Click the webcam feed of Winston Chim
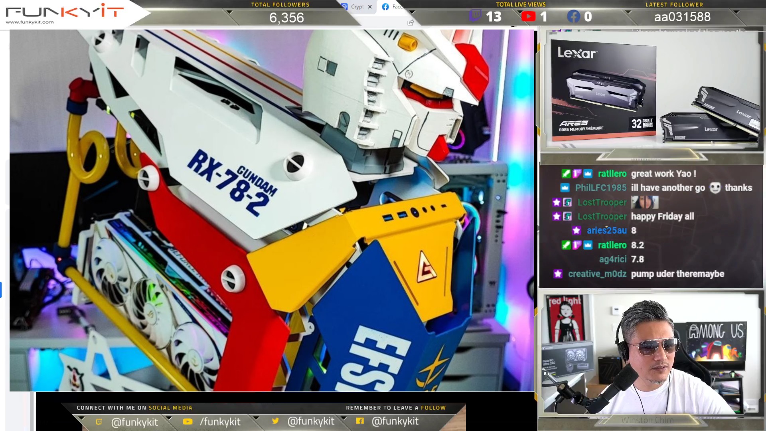766x431 pixels. (x=651, y=354)
